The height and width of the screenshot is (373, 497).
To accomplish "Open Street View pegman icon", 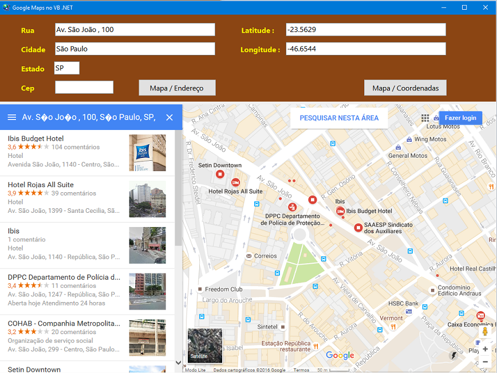I will (x=485, y=331).
